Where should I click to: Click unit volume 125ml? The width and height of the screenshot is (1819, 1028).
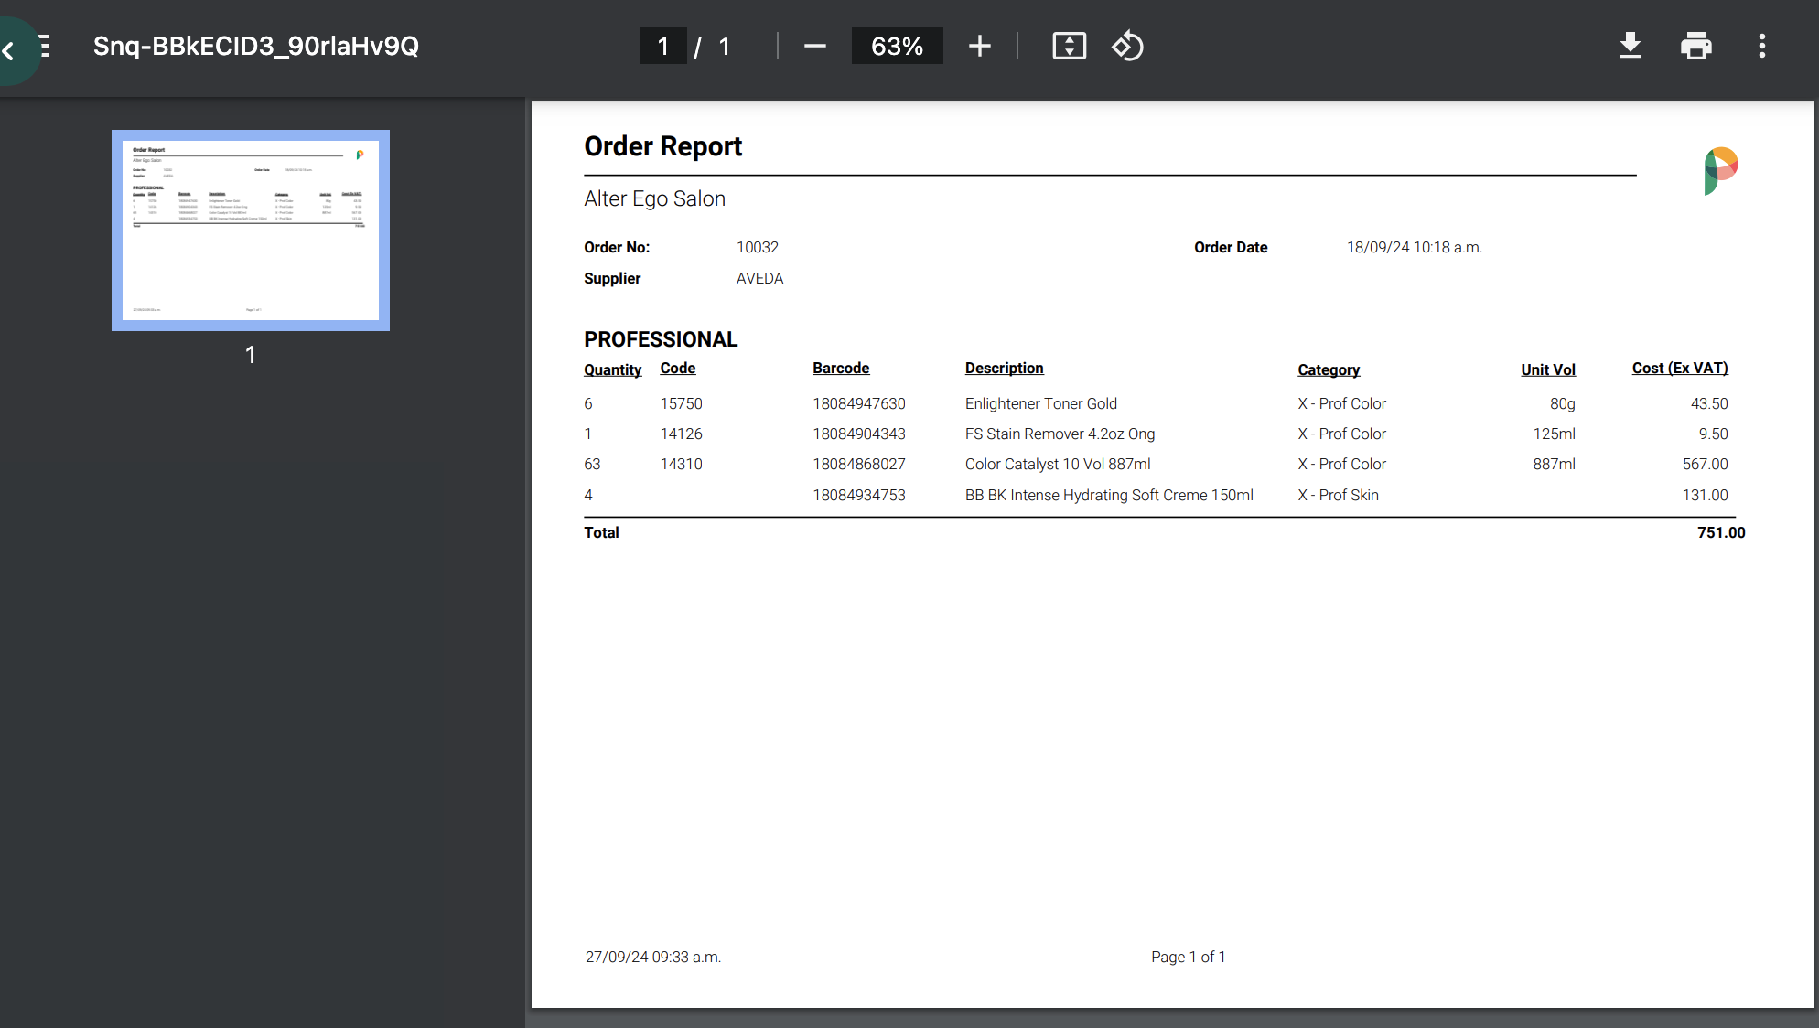tap(1554, 434)
